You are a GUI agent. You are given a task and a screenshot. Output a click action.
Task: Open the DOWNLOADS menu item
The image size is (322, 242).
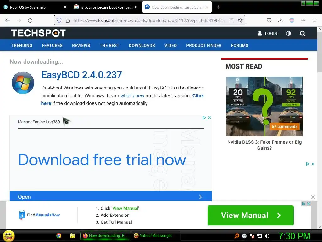pos(142,45)
